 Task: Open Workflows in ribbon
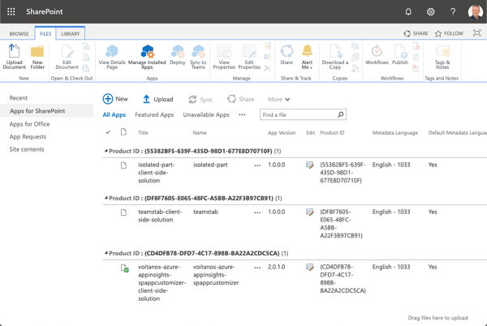click(x=377, y=55)
